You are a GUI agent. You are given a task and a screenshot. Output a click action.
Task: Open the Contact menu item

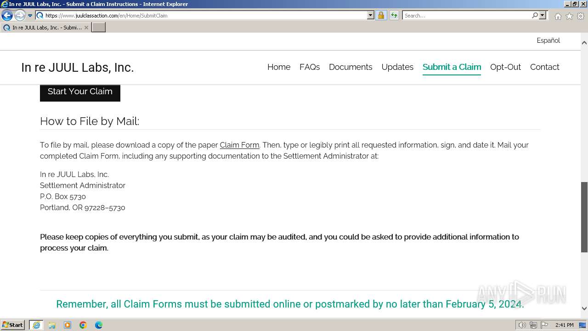pyautogui.click(x=544, y=67)
